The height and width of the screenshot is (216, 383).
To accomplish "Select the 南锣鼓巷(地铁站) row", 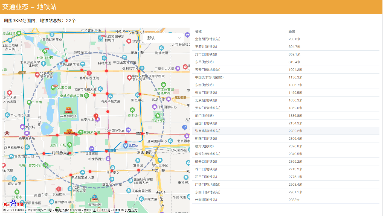I will click(286, 154).
